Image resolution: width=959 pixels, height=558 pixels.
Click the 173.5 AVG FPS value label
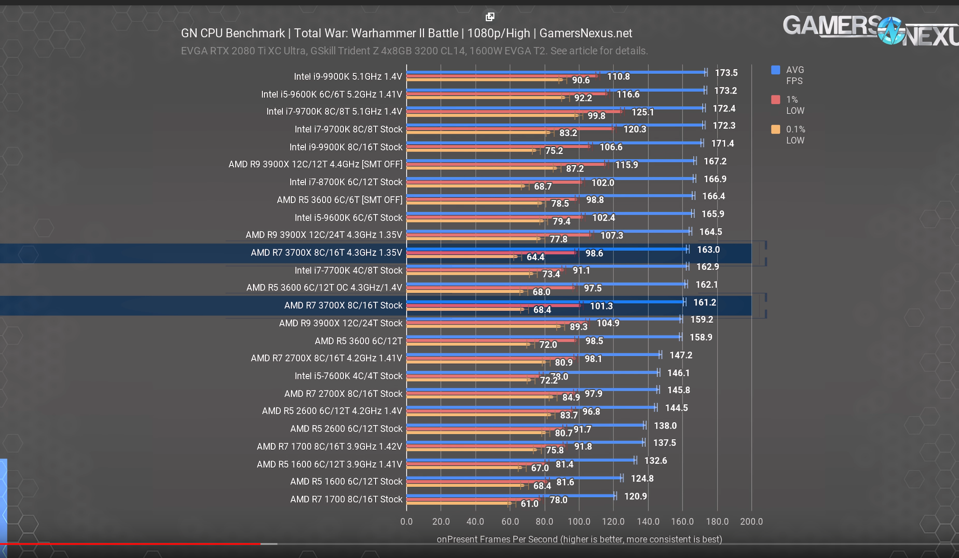726,73
